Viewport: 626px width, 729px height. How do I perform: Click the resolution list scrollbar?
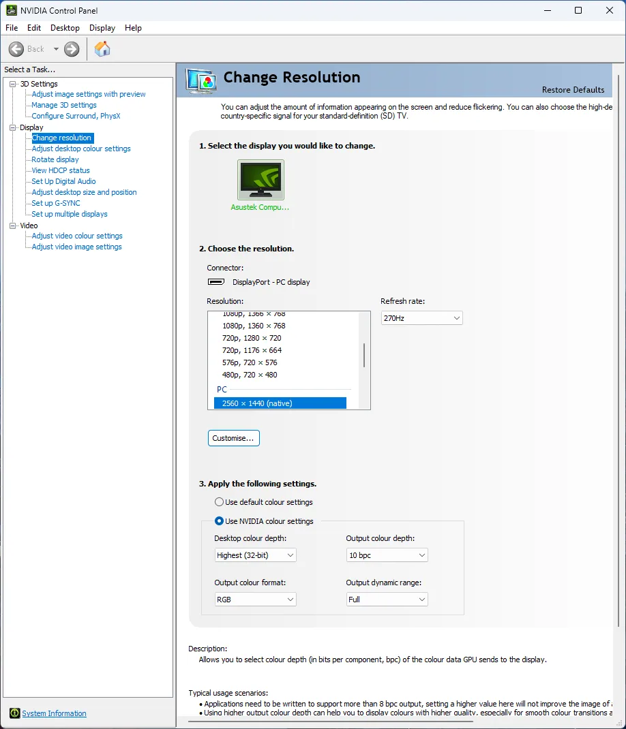tap(364, 356)
